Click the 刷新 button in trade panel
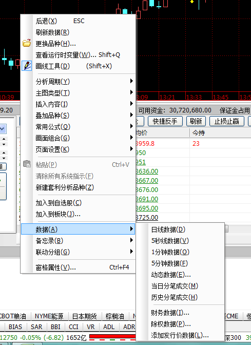The width and height of the screenshot is (251, 345). [x=196, y=121]
